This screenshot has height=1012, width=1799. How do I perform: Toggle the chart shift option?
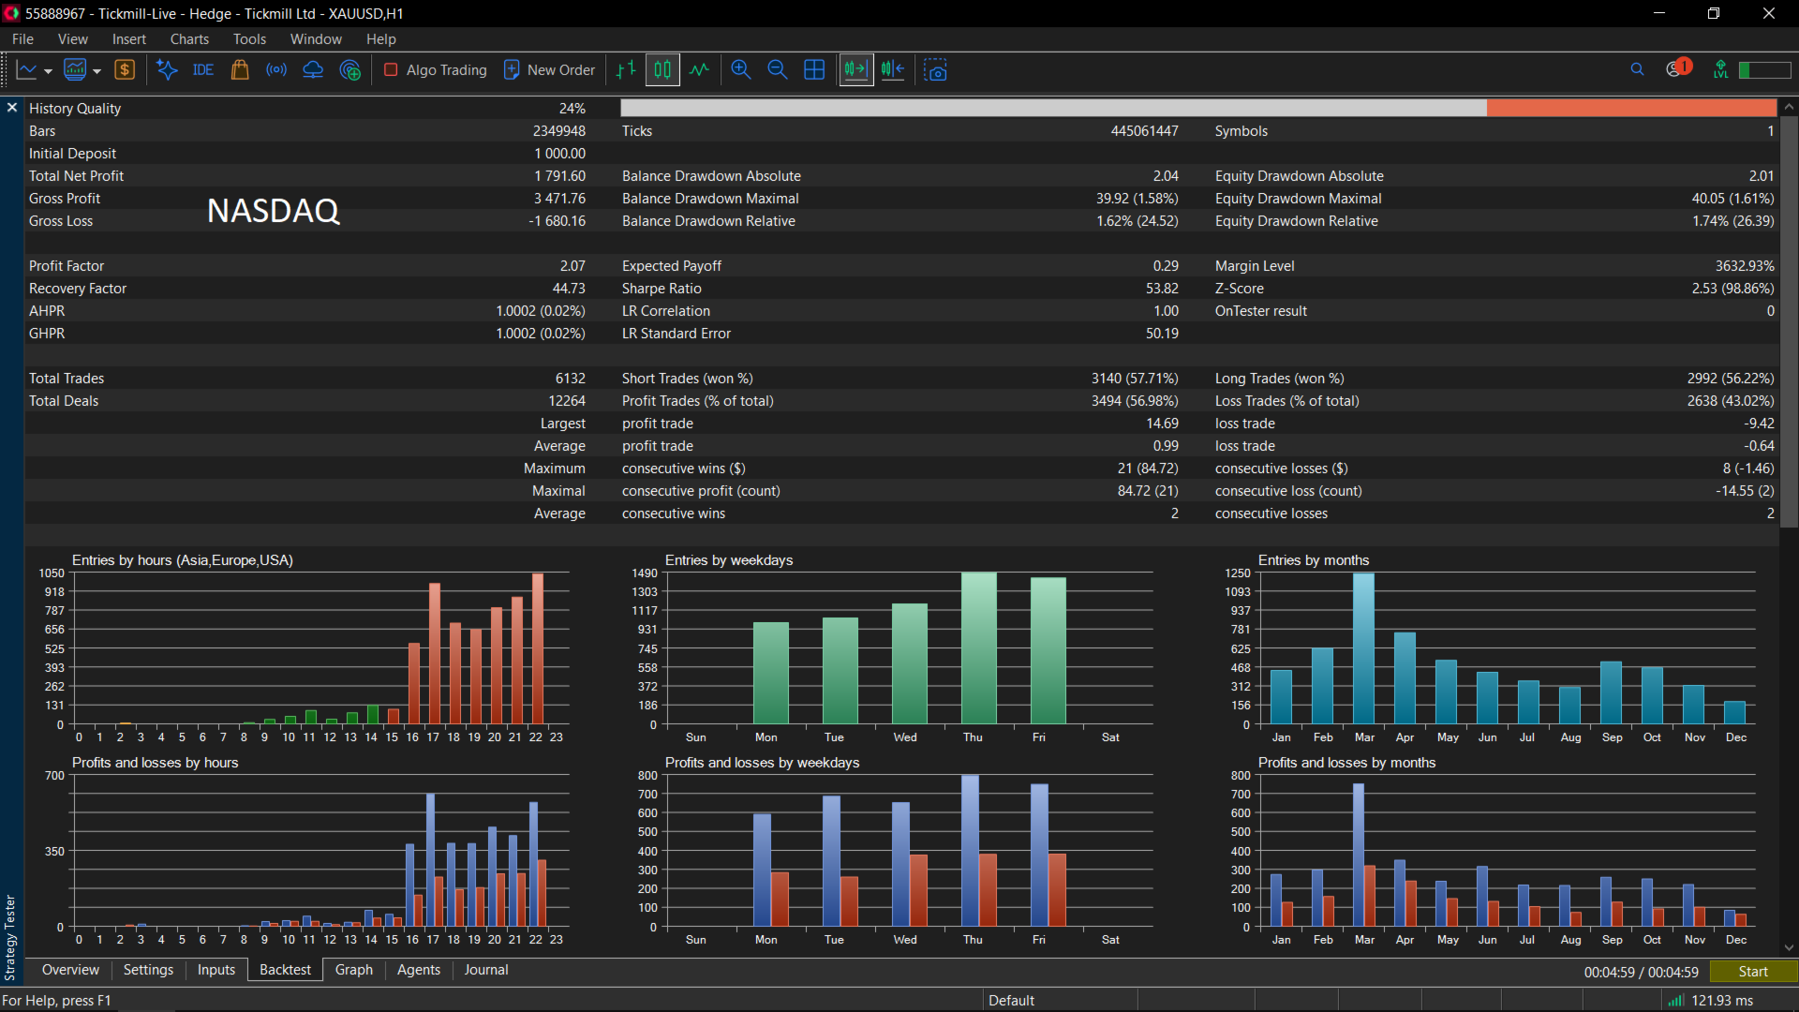pos(893,70)
